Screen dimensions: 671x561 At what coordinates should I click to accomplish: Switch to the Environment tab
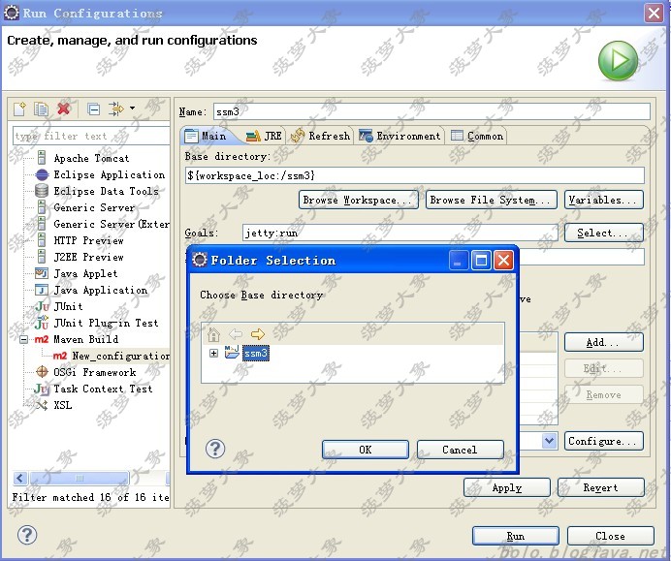(399, 136)
